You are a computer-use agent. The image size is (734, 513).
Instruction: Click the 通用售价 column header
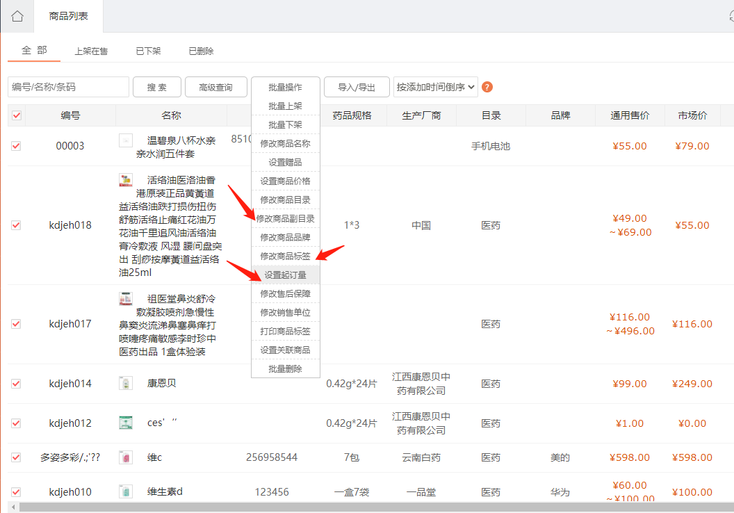(x=630, y=115)
